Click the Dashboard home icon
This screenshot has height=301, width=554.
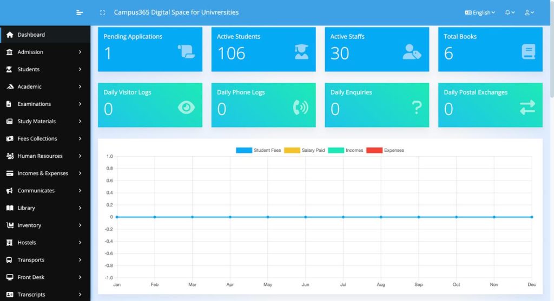10,35
